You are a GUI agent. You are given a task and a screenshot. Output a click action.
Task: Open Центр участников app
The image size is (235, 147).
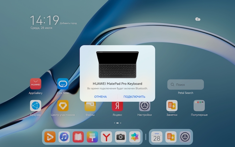[x=63, y=106]
